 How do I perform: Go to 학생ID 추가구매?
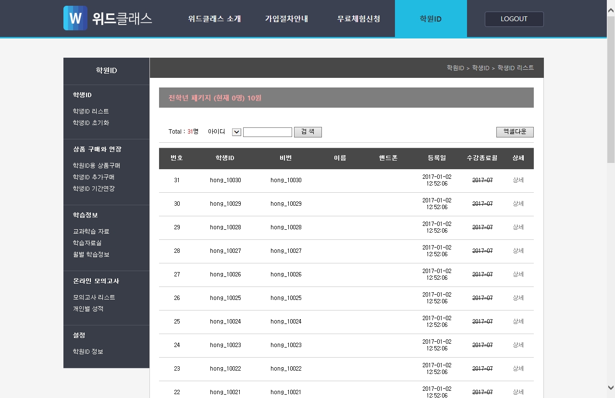point(94,177)
